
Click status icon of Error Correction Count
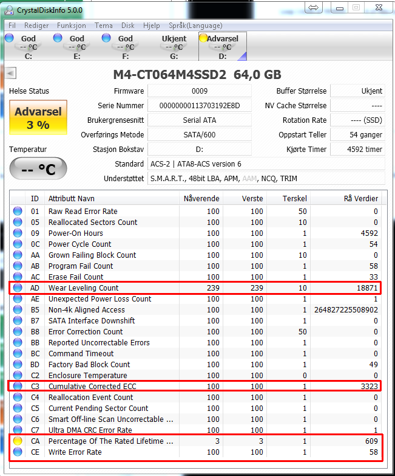(x=18, y=331)
